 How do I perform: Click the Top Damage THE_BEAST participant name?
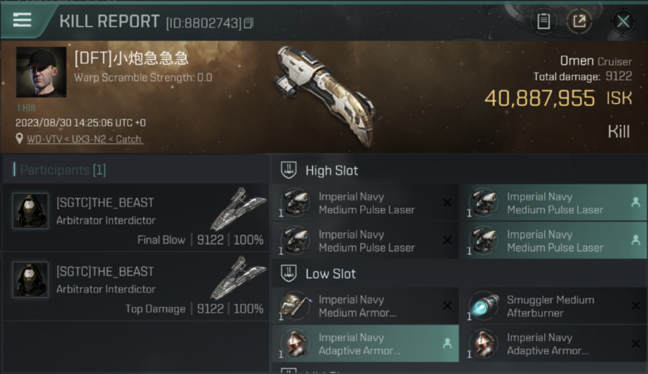click(x=105, y=272)
